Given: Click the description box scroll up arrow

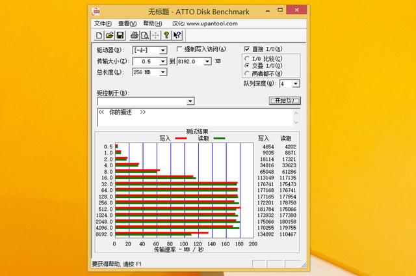Looking at the screenshot, I should pos(296,113).
